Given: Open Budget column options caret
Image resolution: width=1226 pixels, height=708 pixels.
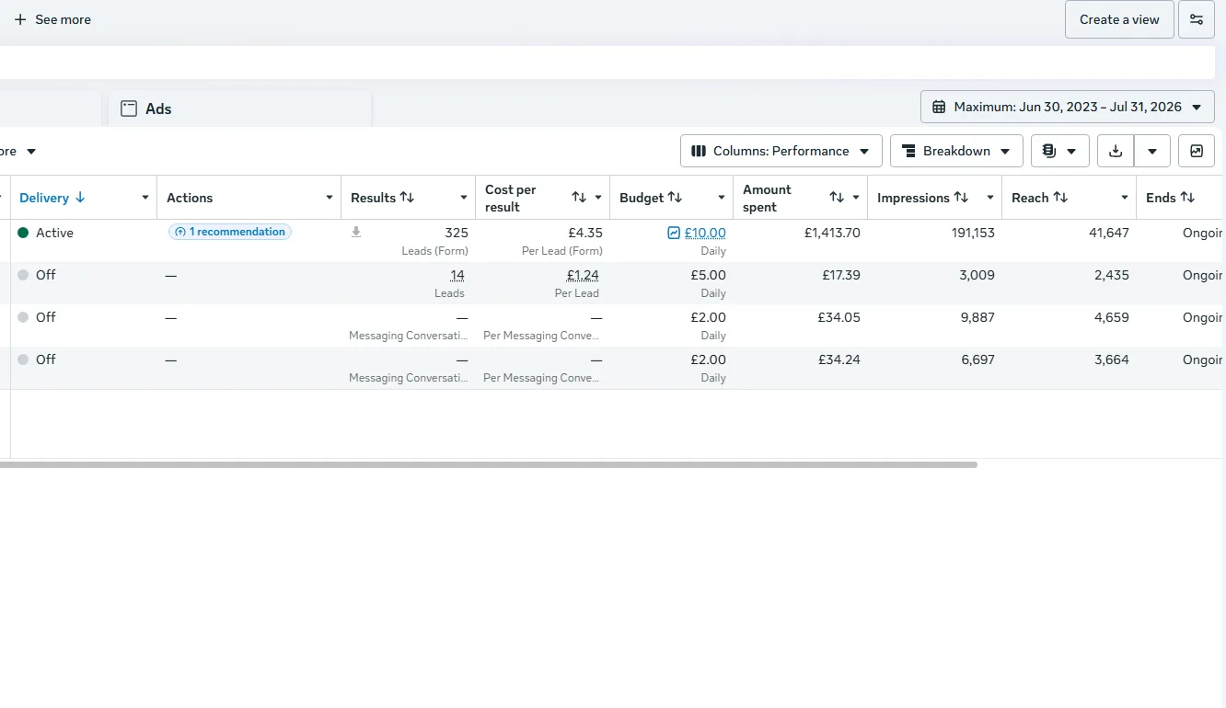Looking at the screenshot, I should pos(722,198).
